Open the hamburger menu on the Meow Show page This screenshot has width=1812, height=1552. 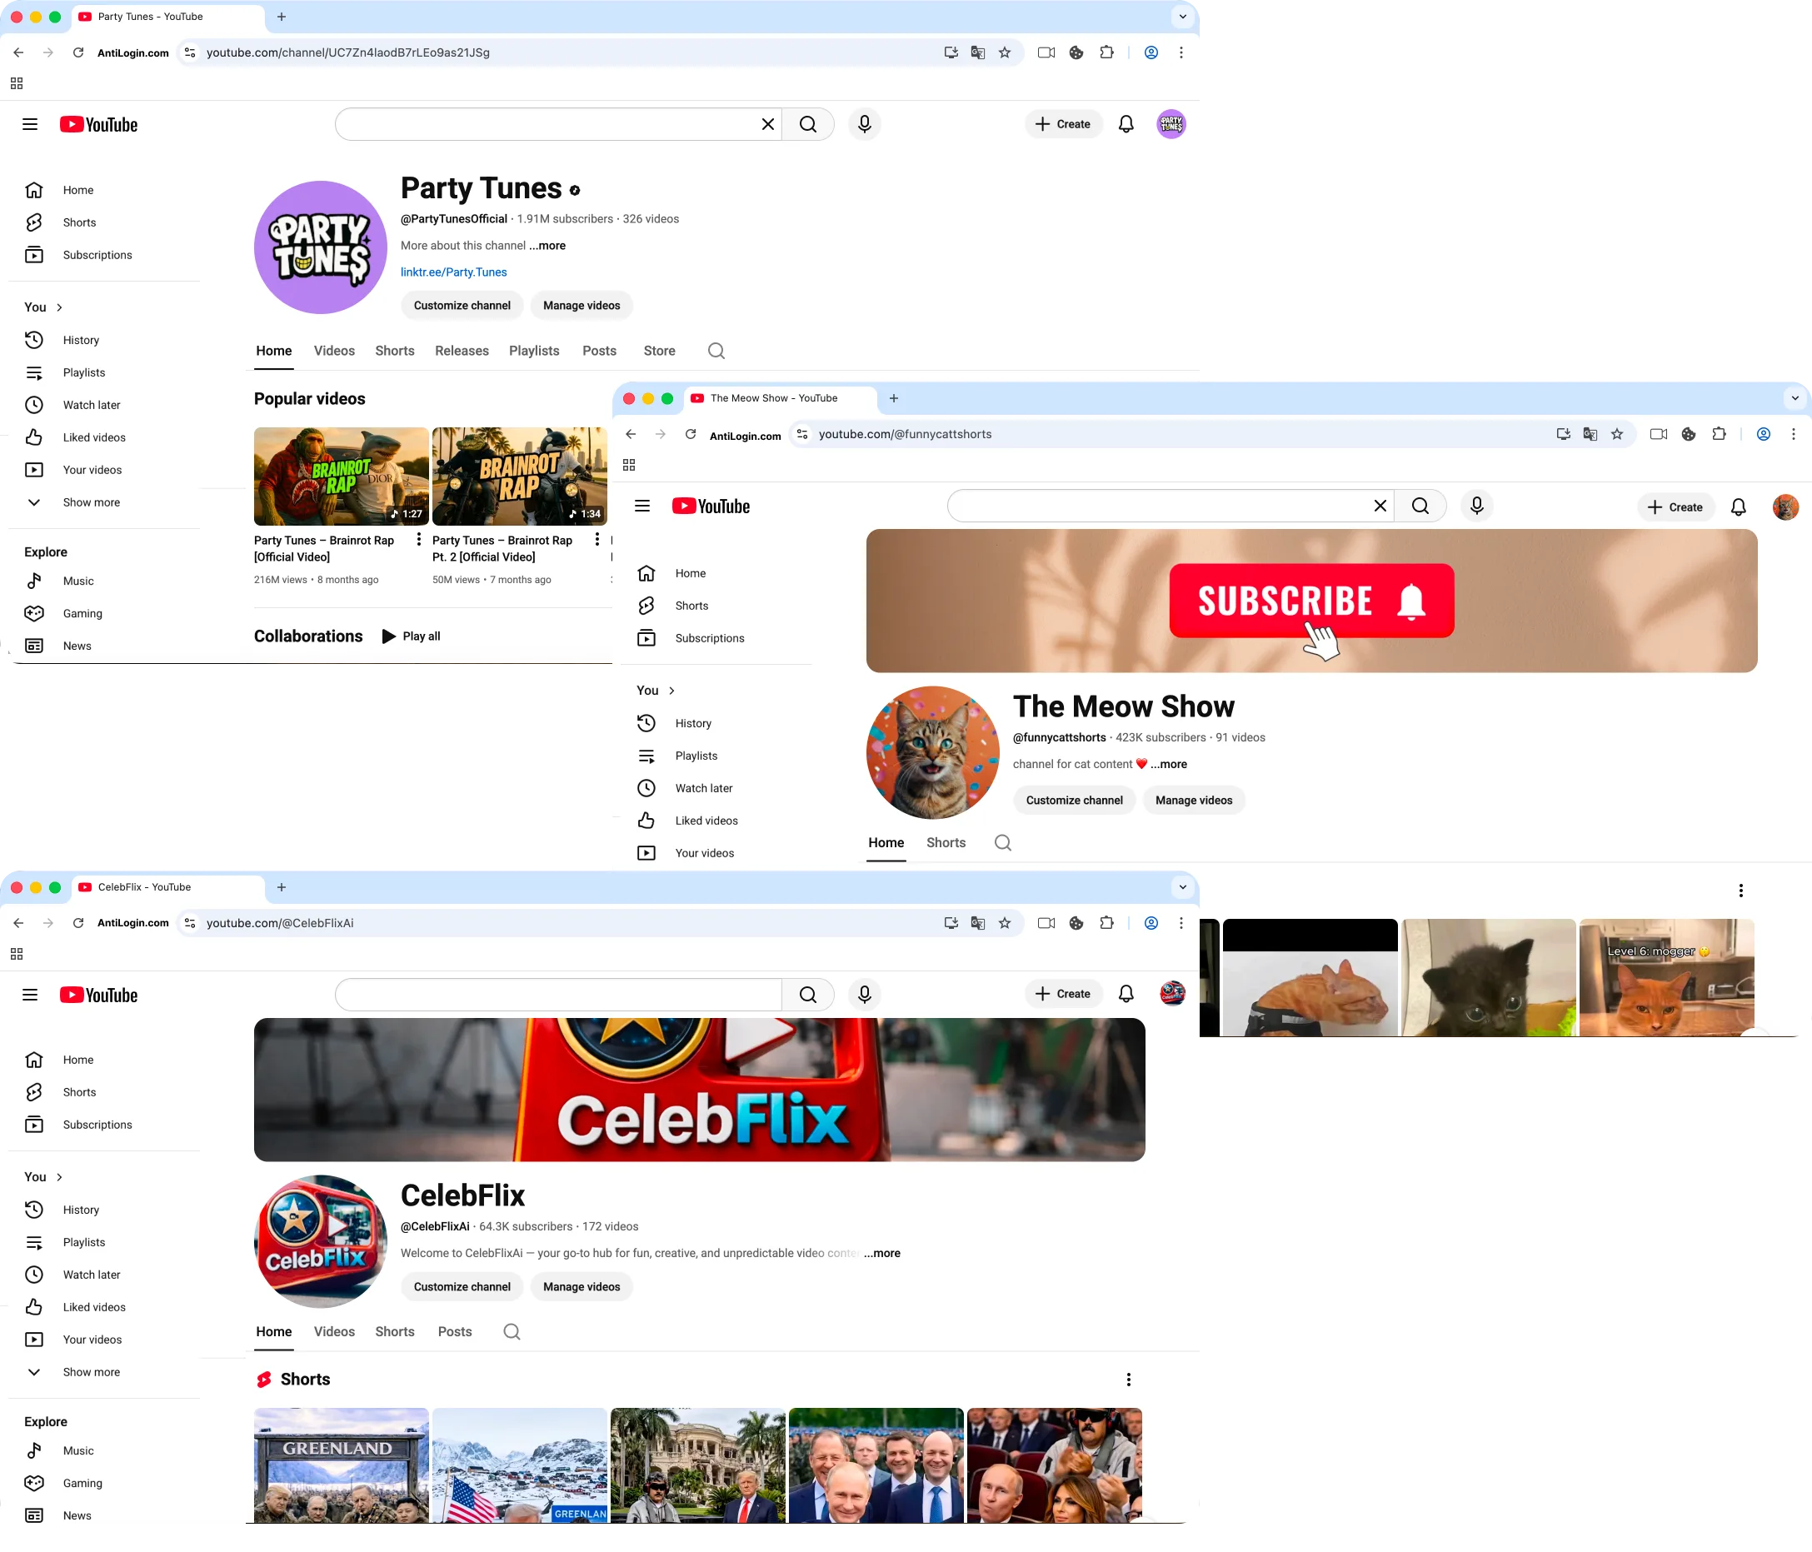coord(641,507)
